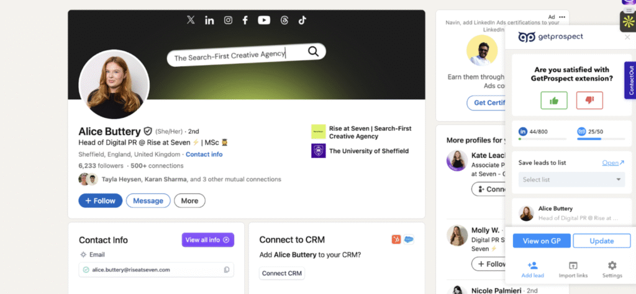Open the YouTube icon in banner
636x294 pixels.
coord(264,20)
